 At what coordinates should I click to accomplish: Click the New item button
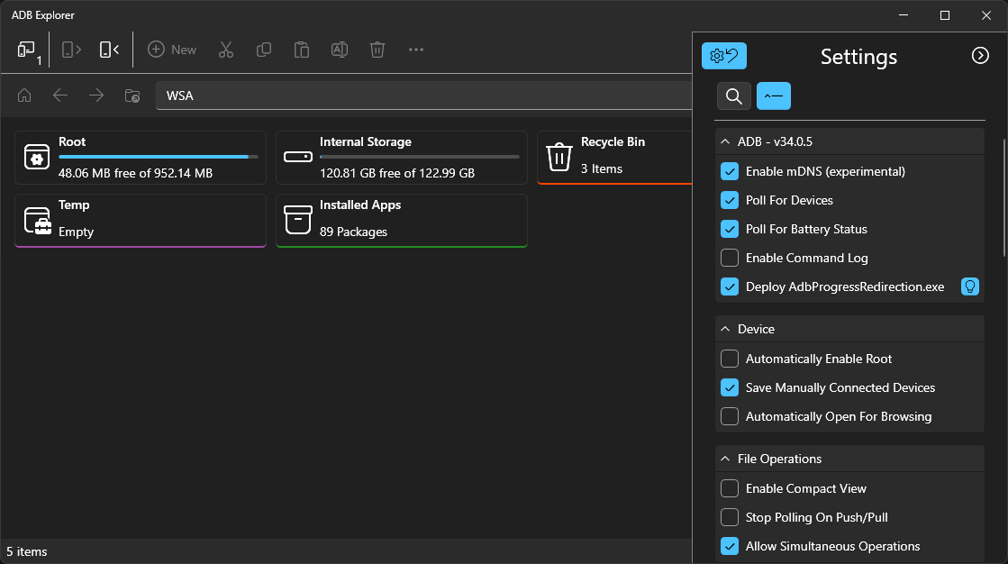pyautogui.click(x=172, y=50)
